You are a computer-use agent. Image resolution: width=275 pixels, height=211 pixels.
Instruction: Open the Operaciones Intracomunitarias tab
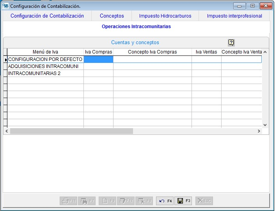[x=136, y=27]
